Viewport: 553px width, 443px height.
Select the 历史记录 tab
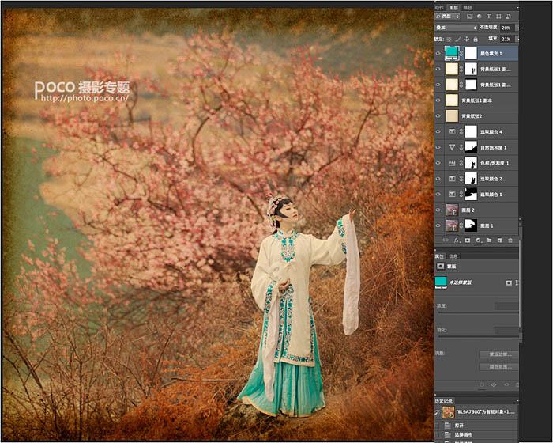tap(444, 401)
